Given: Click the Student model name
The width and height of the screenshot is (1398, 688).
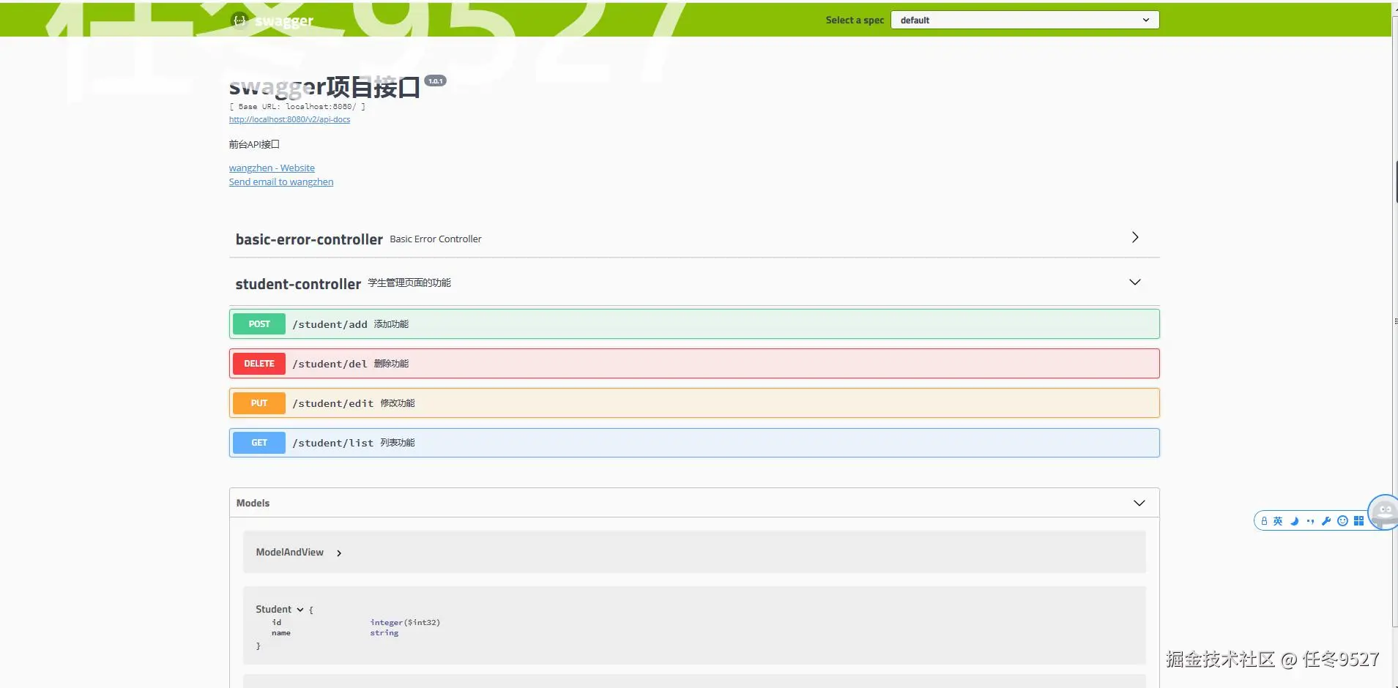Looking at the screenshot, I should [x=273, y=610].
